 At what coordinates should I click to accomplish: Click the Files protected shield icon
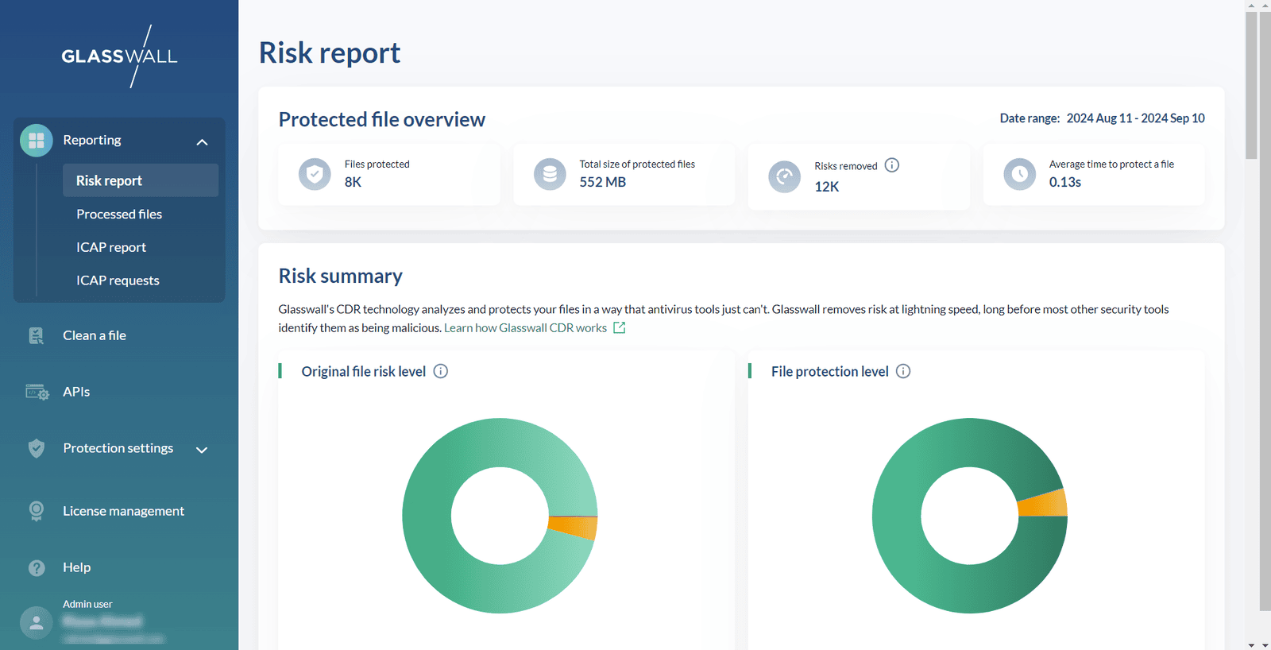pyautogui.click(x=315, y=174)
